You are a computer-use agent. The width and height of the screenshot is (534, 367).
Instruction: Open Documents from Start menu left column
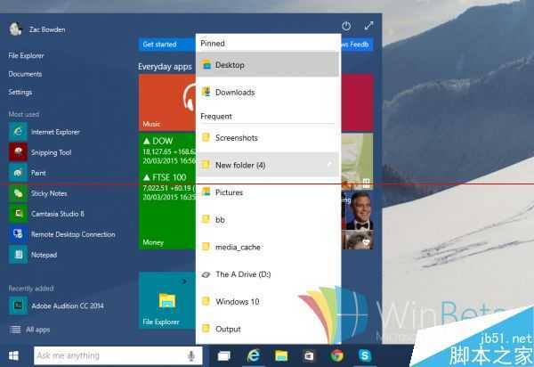click(x=25, y=74)
